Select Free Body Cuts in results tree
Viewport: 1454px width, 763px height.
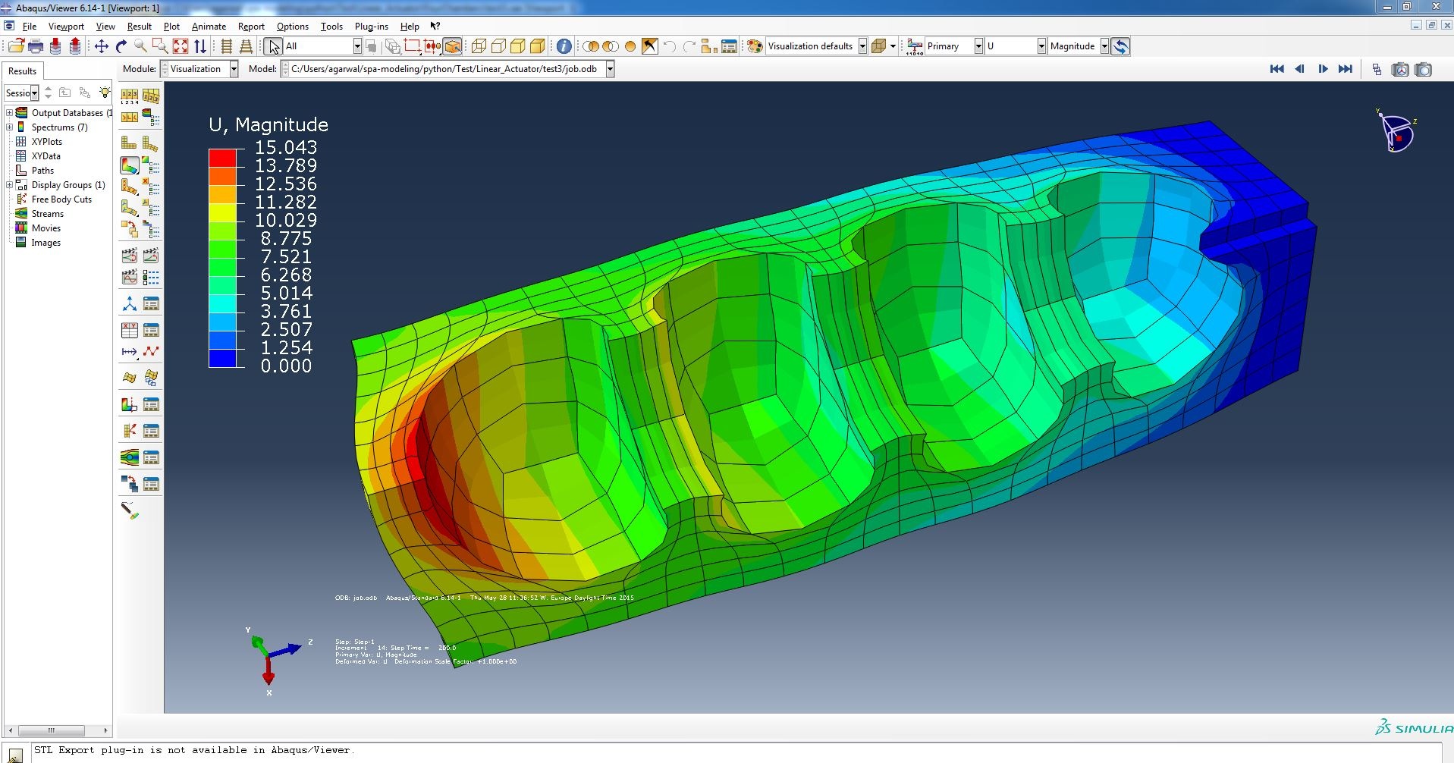[x=61, y=199]
